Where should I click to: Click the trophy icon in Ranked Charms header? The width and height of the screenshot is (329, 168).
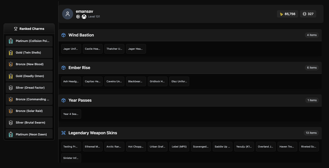[x=16, y=29]
